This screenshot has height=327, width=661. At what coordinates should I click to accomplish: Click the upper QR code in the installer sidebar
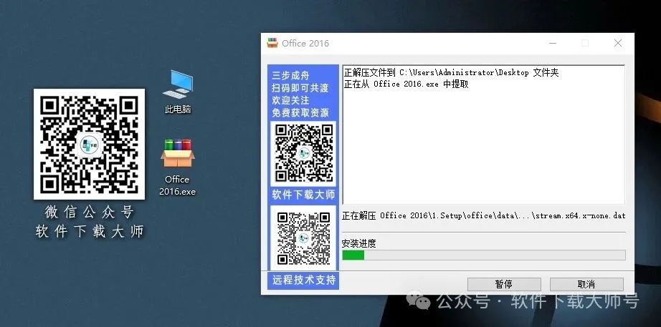point(303,153)
